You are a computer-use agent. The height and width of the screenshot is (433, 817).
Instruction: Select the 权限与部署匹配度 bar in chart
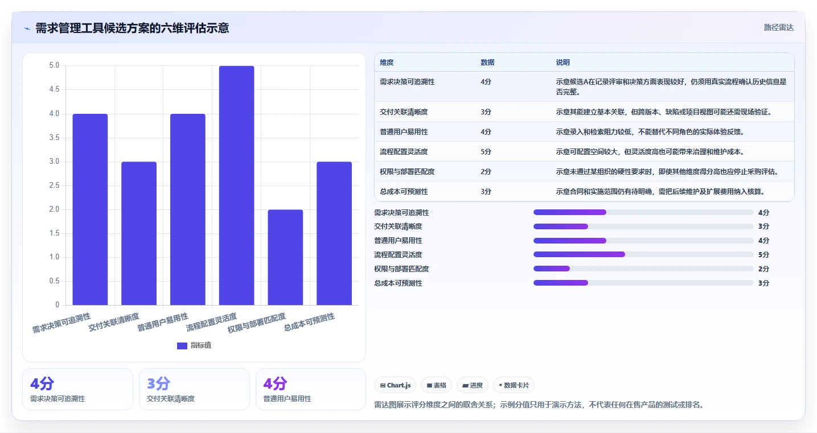pos(285,257)
